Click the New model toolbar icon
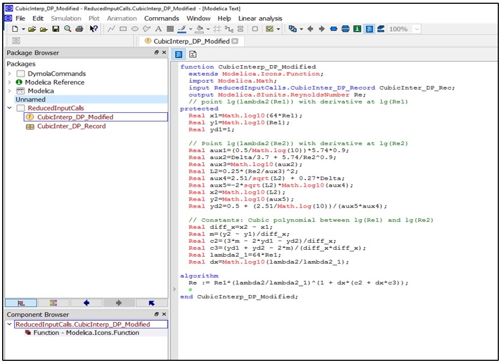This screenshot has width=501, height=363. coord(15,29)
